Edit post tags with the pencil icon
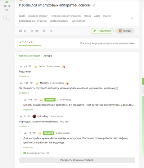This screenshot has width=144, height=168. 132,18
